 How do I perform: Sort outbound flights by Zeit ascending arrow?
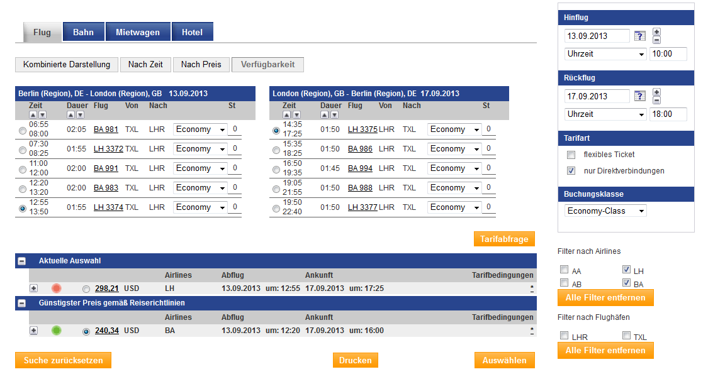click(x=34, y=115)
